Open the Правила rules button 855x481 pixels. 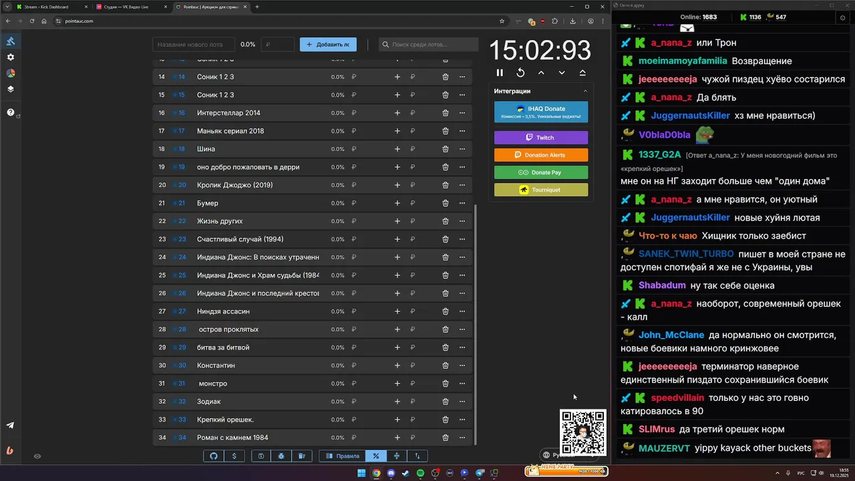point(342,456)
